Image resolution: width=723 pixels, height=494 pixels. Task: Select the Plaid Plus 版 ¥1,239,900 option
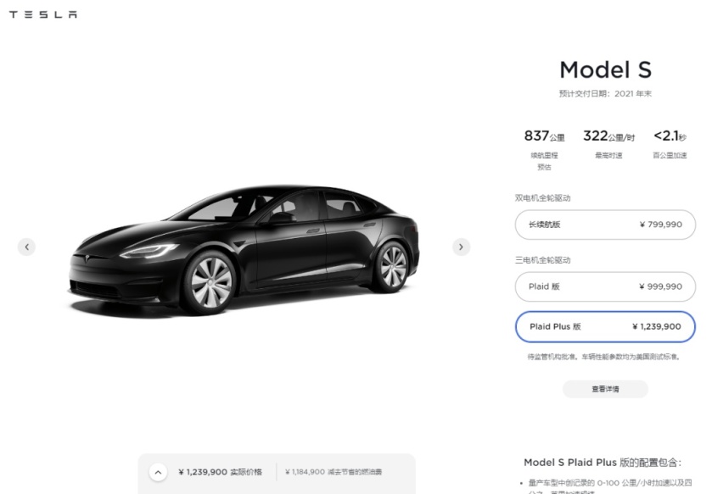(605, 326)
